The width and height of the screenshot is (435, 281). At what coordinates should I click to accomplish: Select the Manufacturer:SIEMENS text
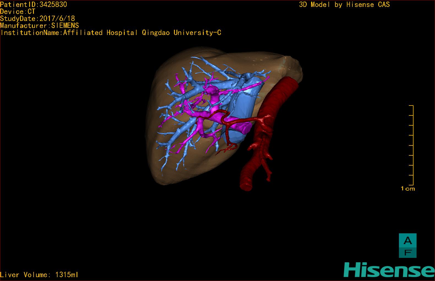pos(39,26)
